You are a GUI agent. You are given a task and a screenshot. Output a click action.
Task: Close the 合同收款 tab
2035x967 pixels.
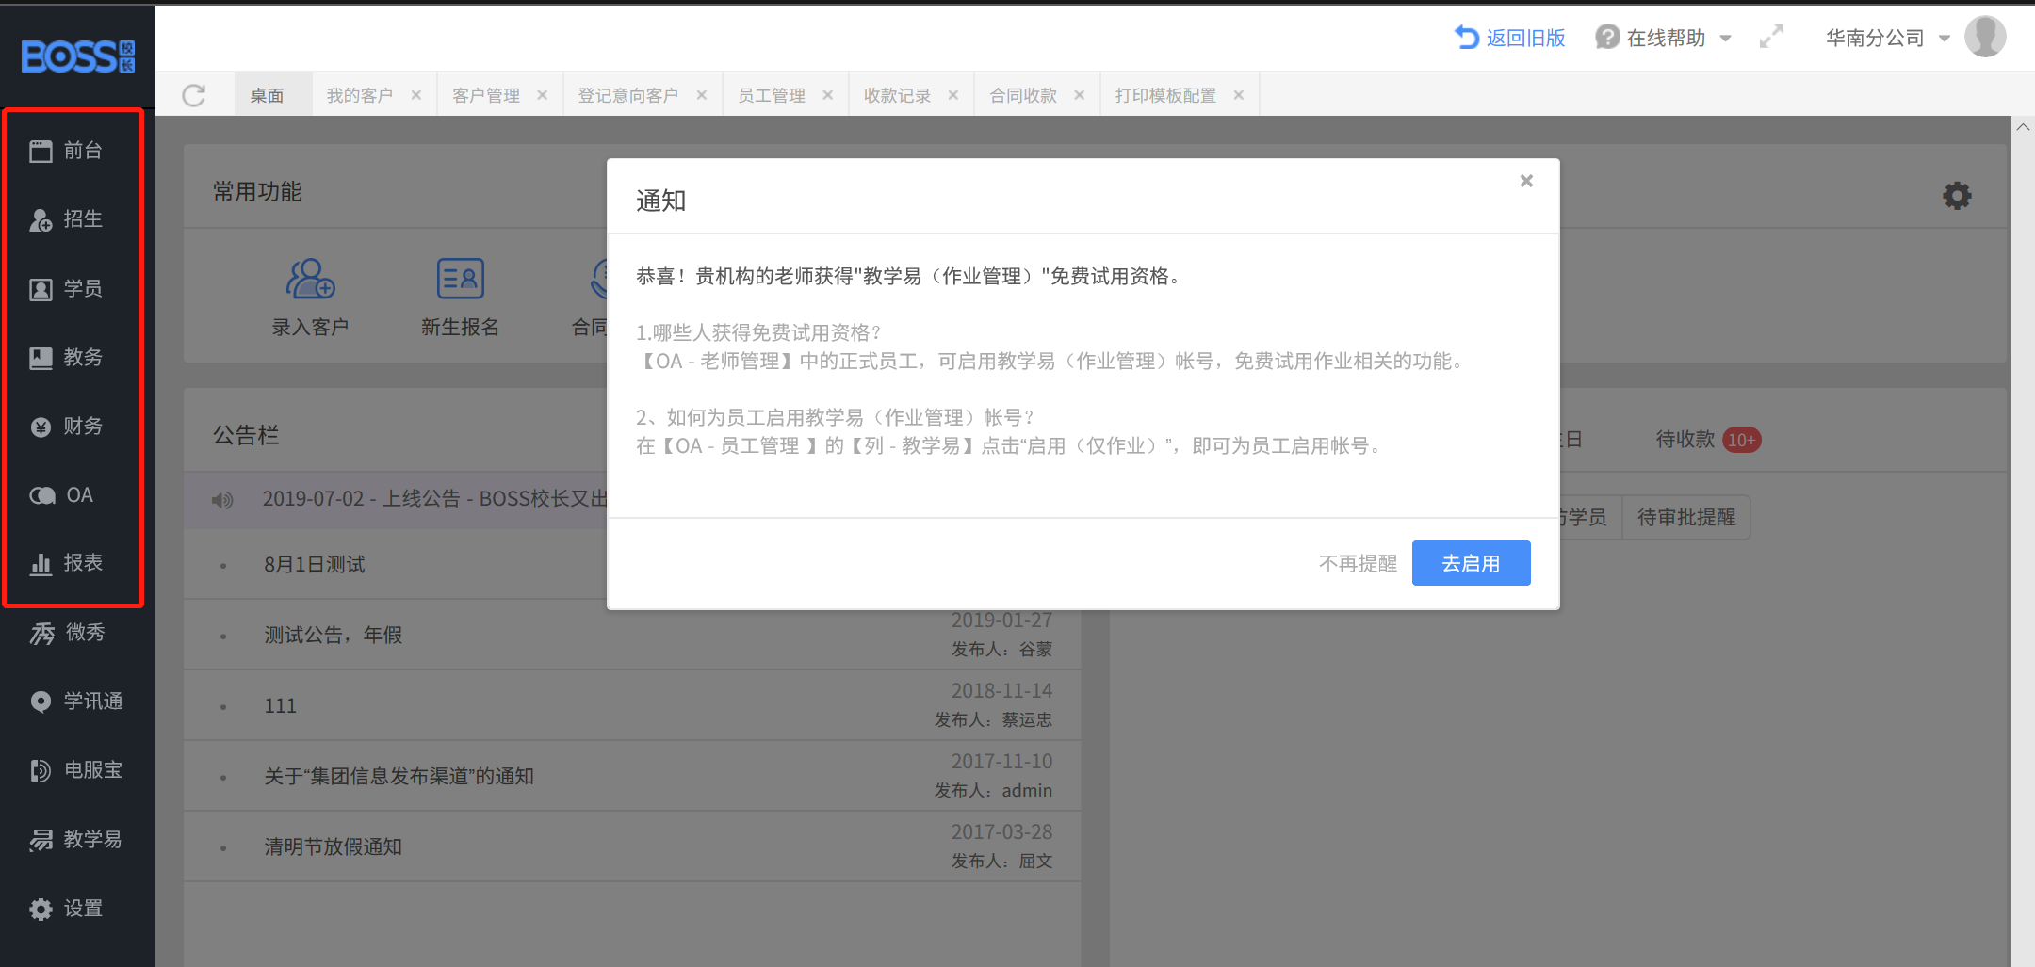(1079, 95)
